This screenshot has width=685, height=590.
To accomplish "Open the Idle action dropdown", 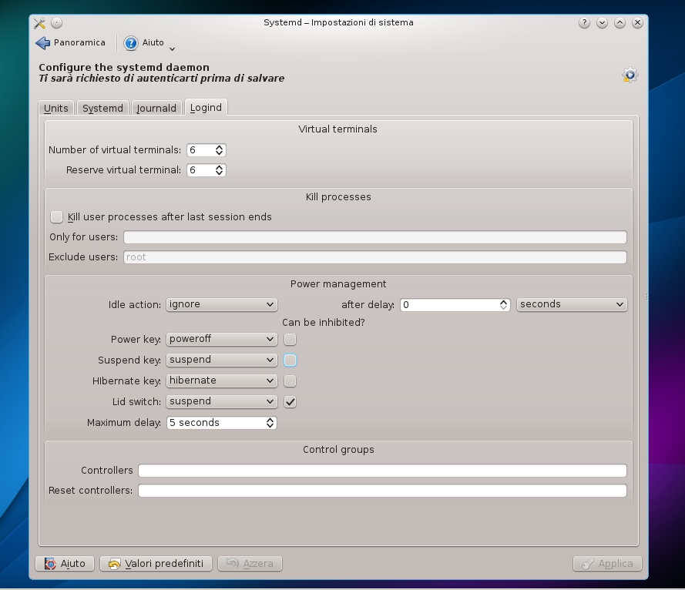I will point(221,304).
